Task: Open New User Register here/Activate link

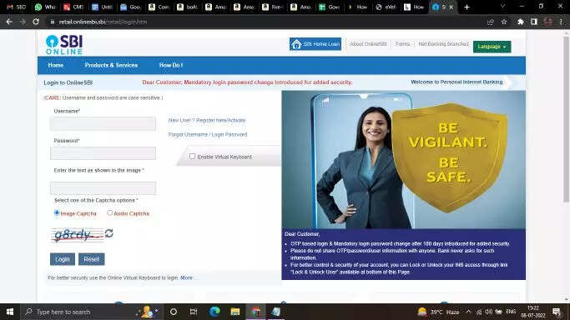Action: point(207,120)
